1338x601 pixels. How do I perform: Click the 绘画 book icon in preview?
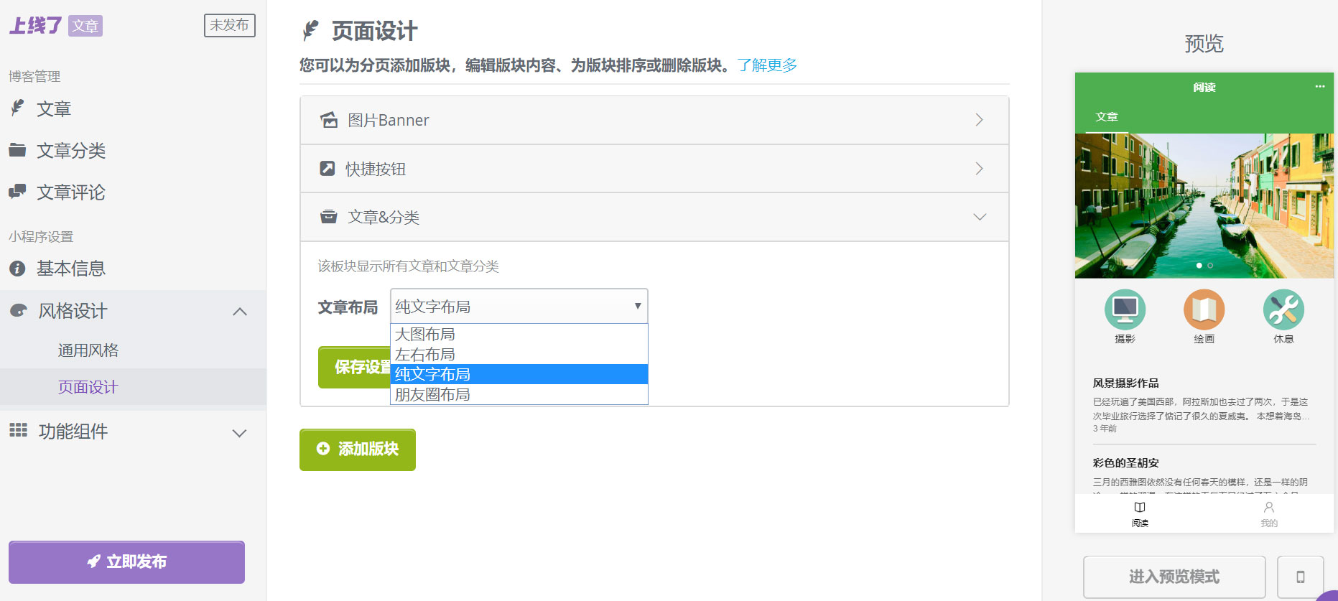(x=1204, y=309)
